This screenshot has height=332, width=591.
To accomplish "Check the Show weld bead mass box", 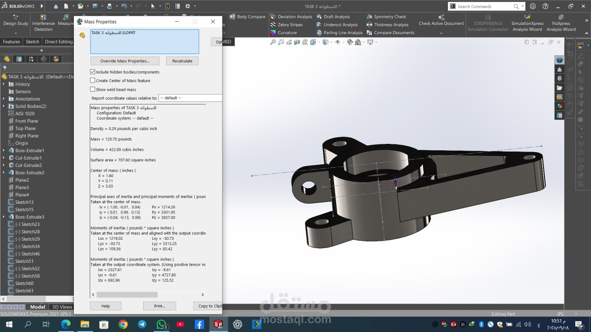I will pos(93,89).
